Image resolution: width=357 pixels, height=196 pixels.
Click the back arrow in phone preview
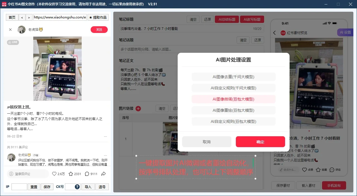coord(274,33)
